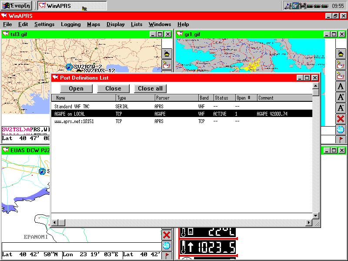Viewport: 348px width, 261px height.
Task: Select the www.aprs.net:10151 port row
Action: [x=182, y=121]
